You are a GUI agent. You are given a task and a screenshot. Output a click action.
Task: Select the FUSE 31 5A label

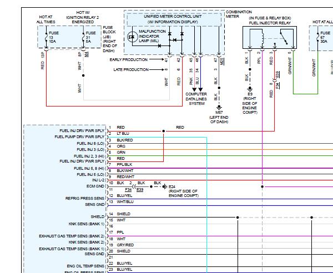(90, 37)
